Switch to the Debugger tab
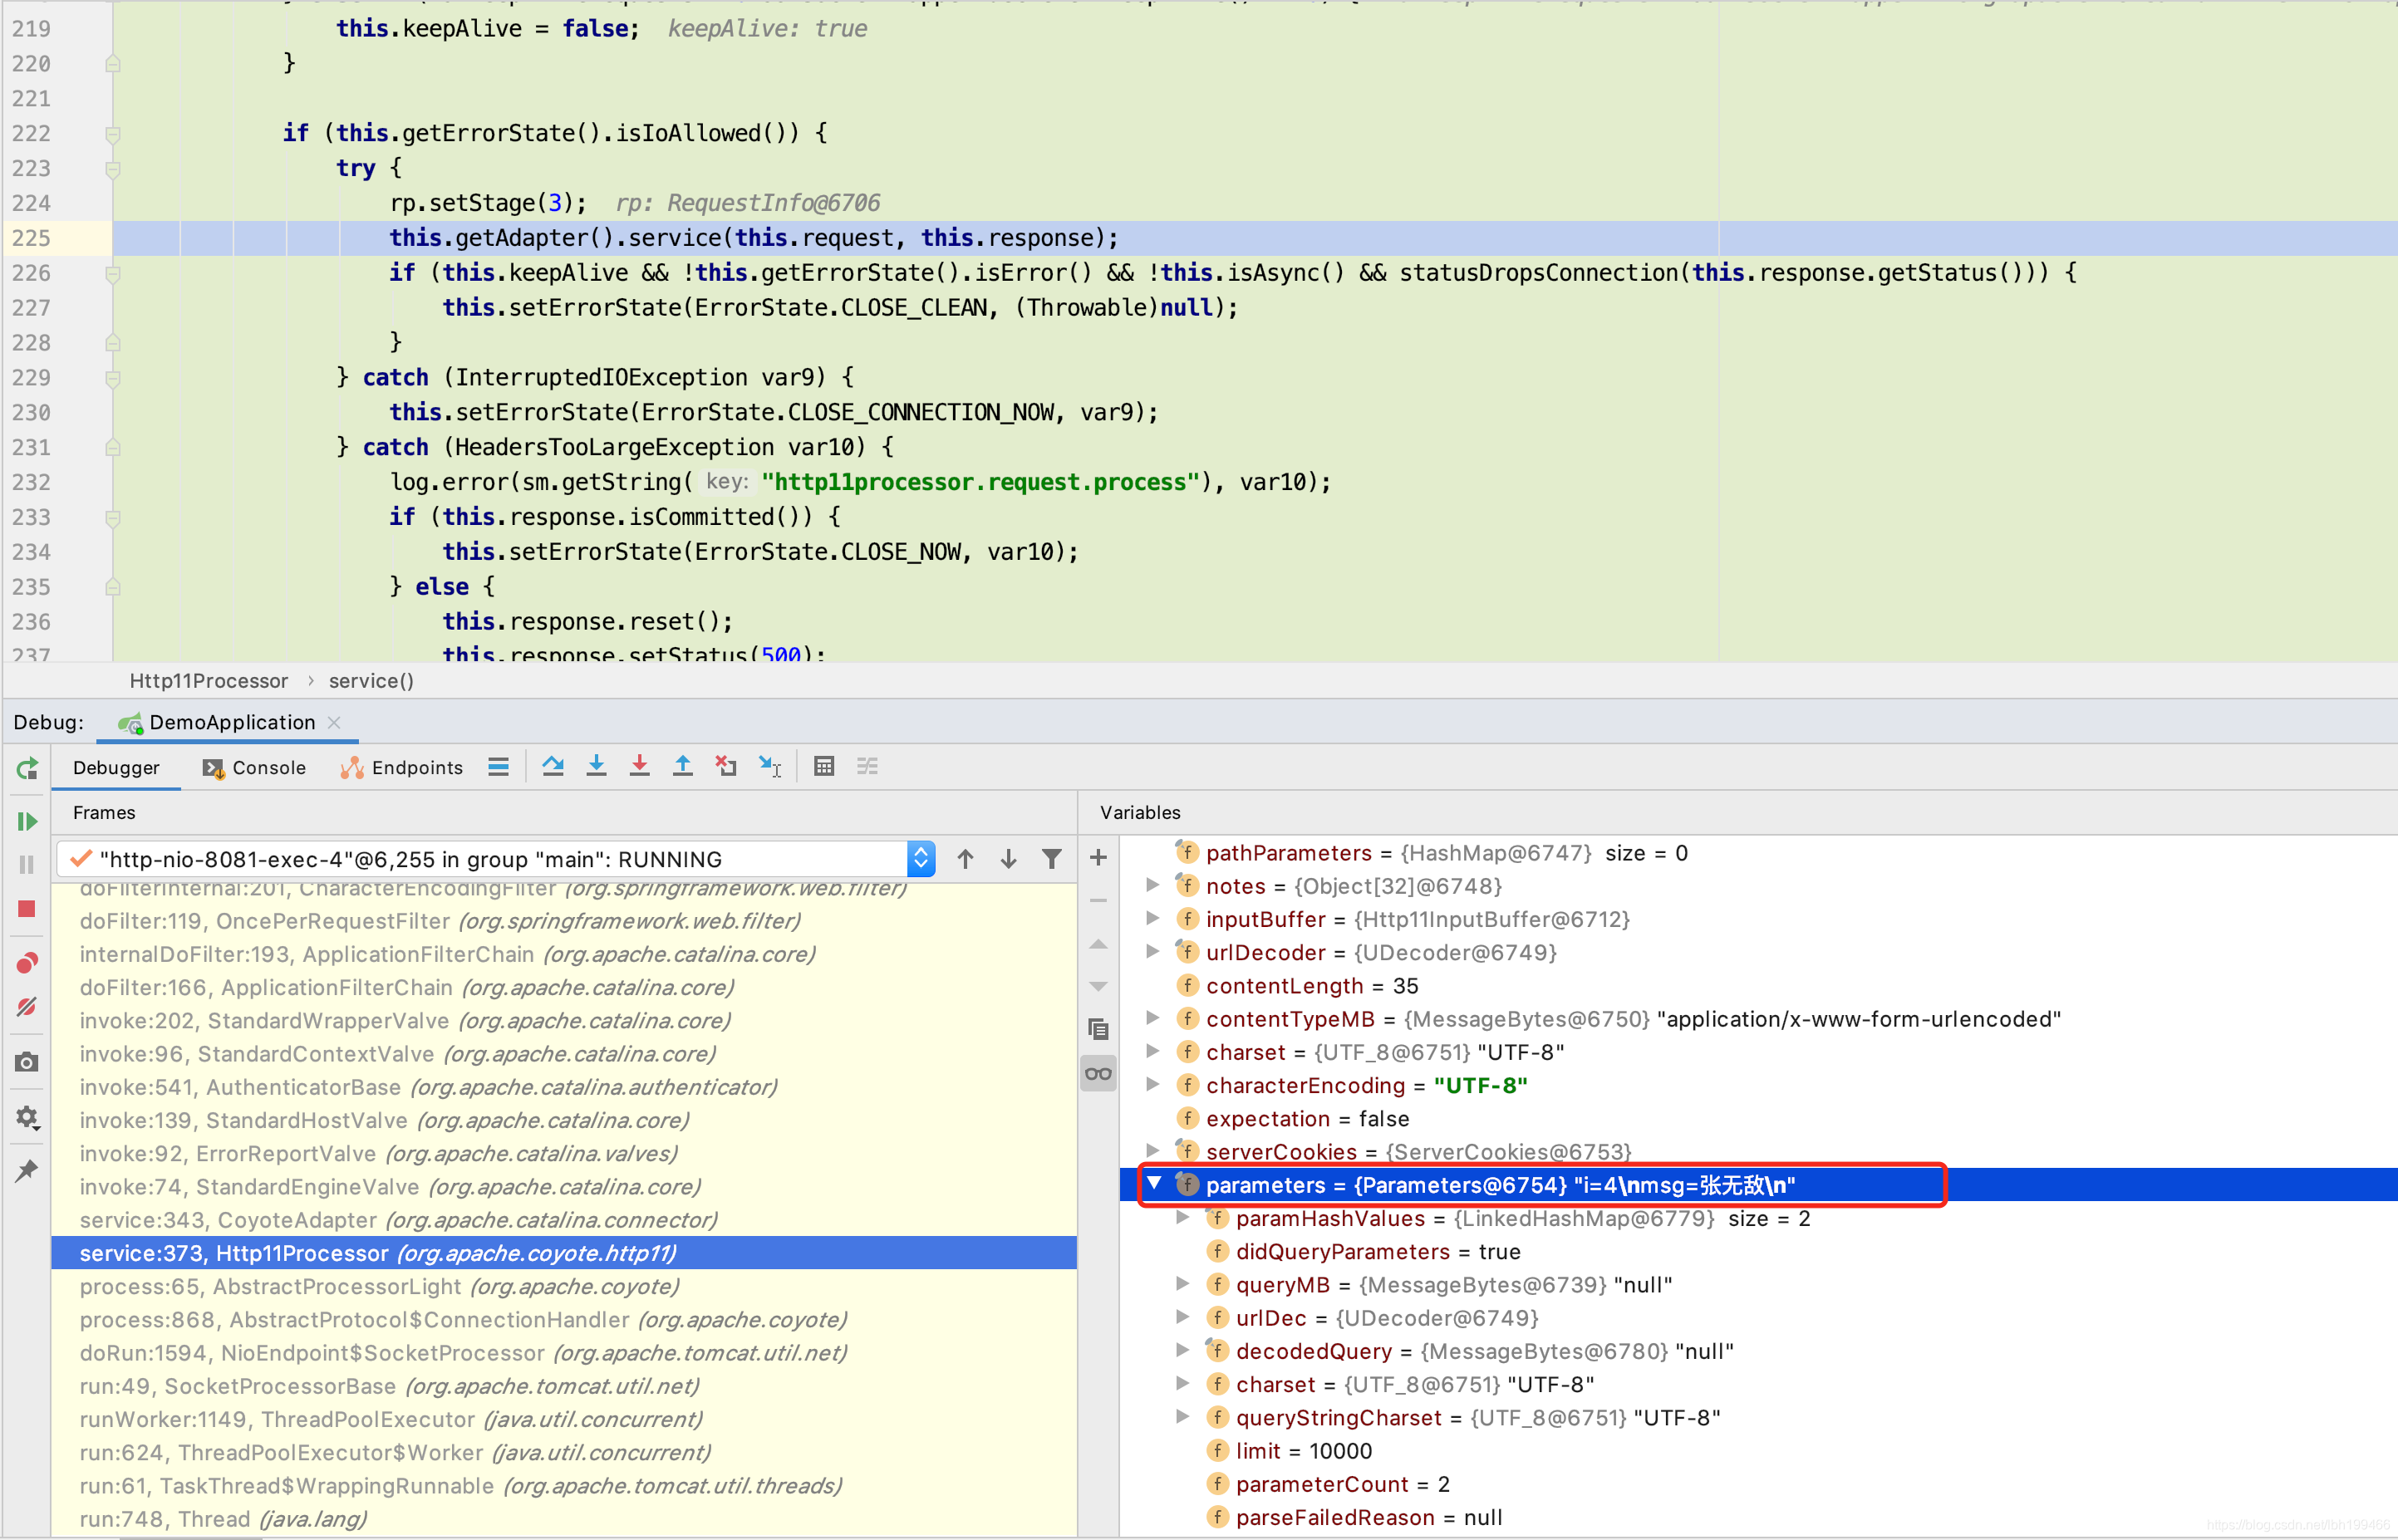 116,768
